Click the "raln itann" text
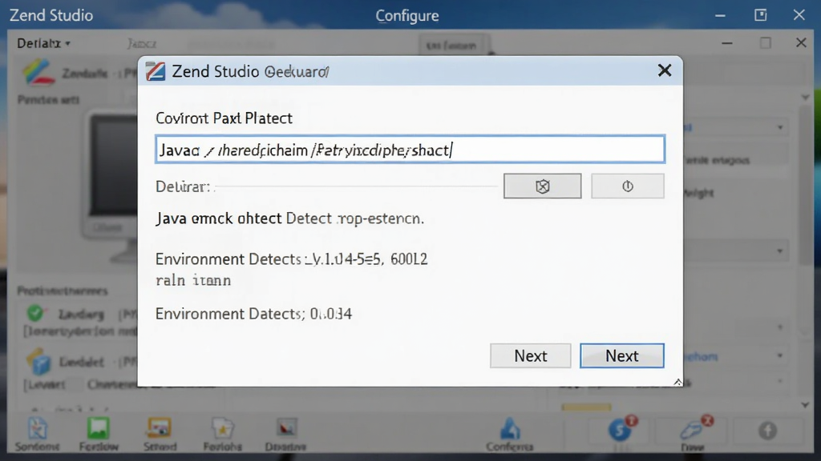The image size is (821, 461). pyautogui.click(x=193, y=281)
